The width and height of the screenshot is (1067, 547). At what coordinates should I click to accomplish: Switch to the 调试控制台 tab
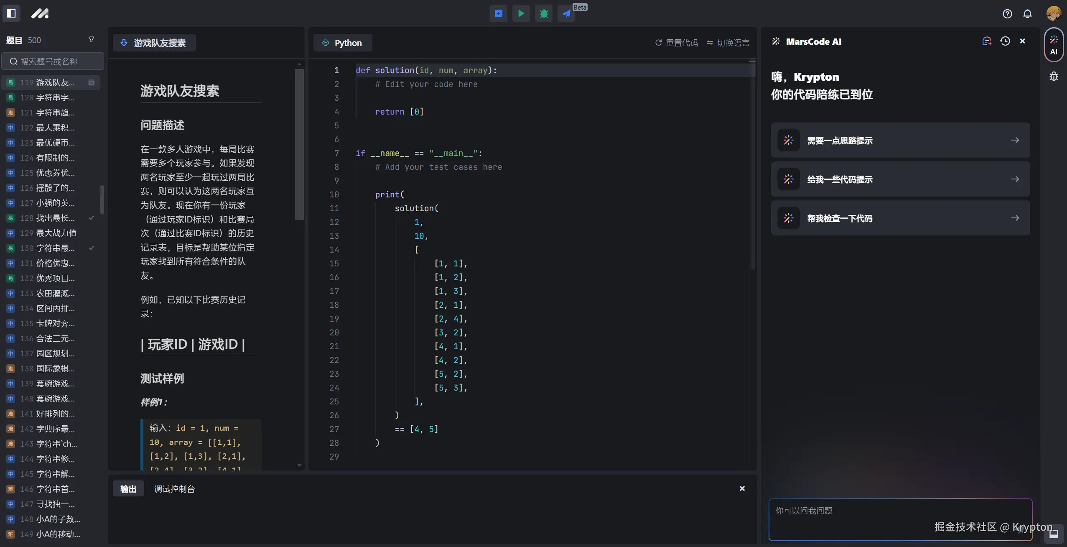click(174, 489)
